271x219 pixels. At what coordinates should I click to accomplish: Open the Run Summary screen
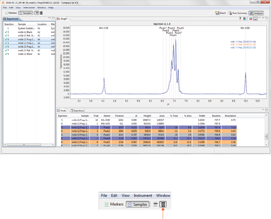click(x=237, y=13)
